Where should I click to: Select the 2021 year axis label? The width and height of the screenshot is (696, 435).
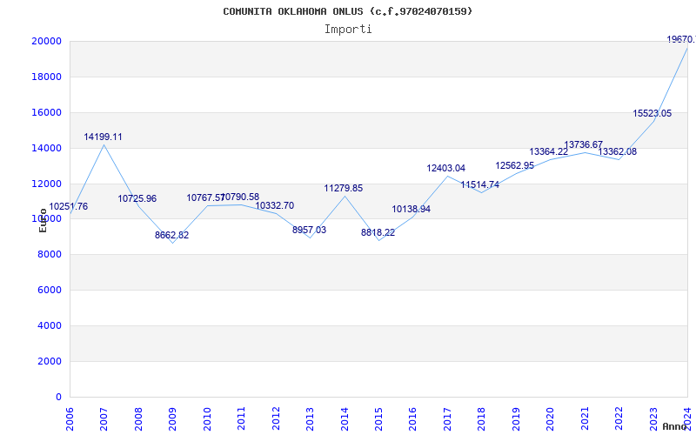click(585, 419)
